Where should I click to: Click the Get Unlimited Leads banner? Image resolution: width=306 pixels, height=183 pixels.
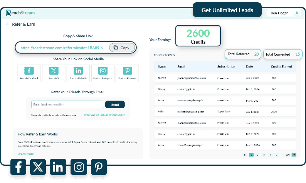pos(227,10)
